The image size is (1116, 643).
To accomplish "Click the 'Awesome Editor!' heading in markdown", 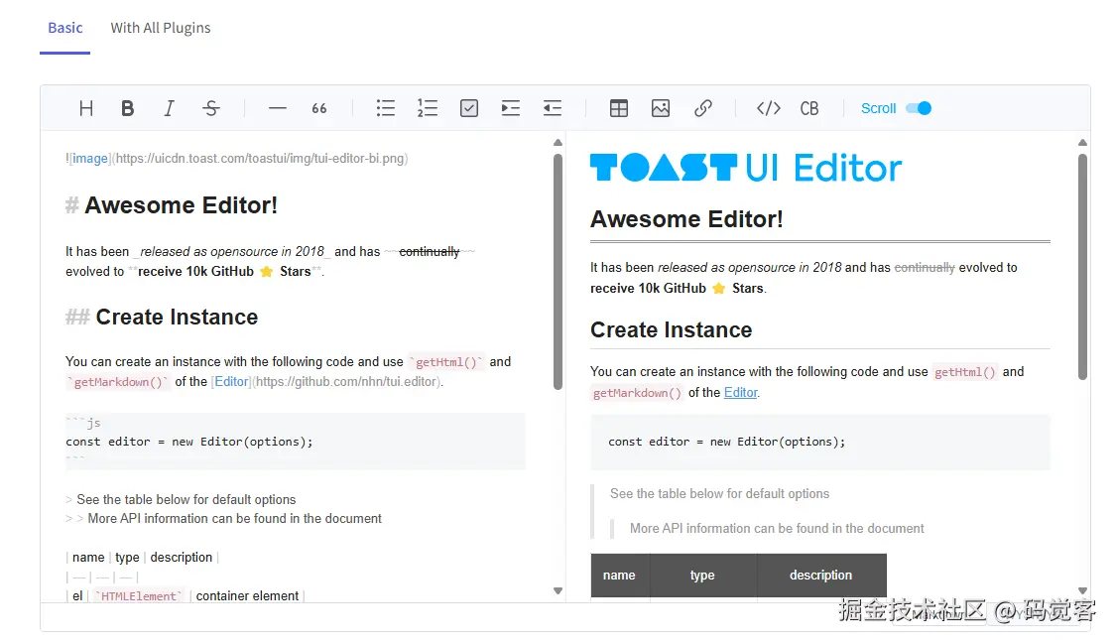I will pos(181,205).
